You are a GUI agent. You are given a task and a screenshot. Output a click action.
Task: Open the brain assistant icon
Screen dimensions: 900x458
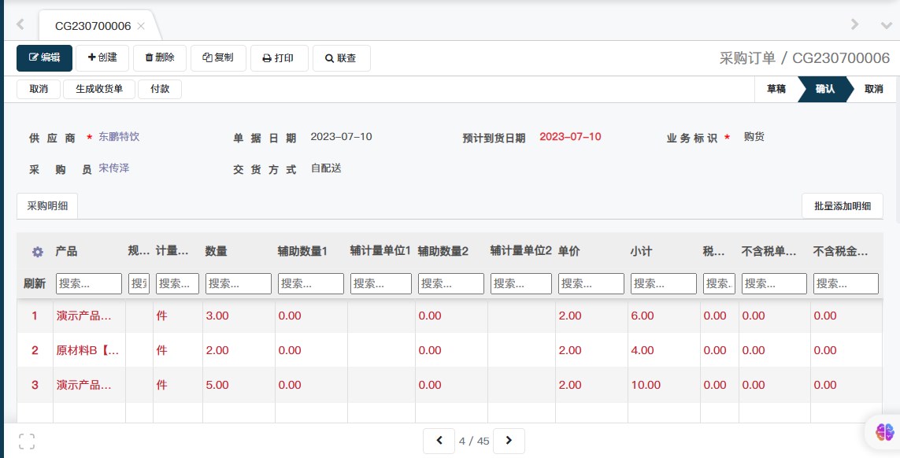click(x=884, y=431)
